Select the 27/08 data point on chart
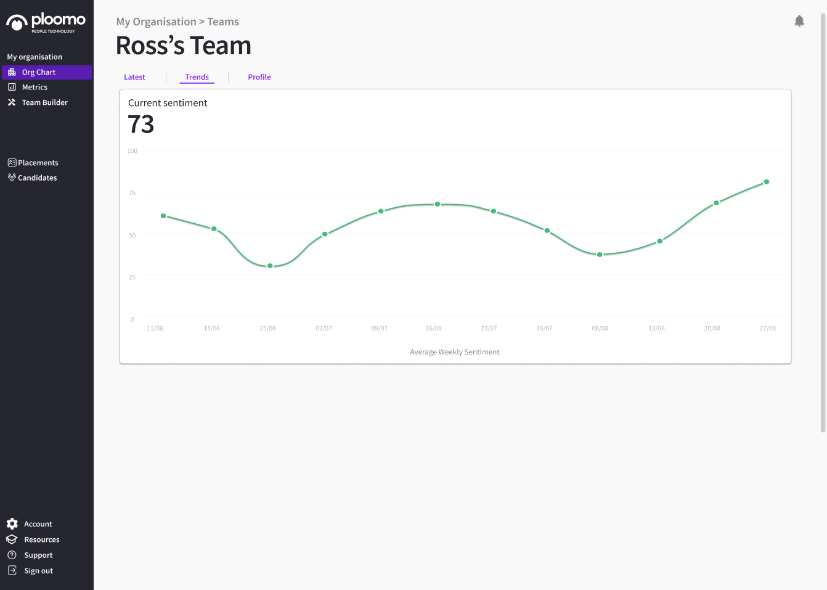Screen dimensions: 827x590 767,182
